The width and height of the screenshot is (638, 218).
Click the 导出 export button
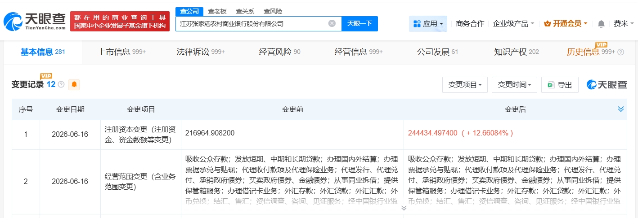point(560,85)
